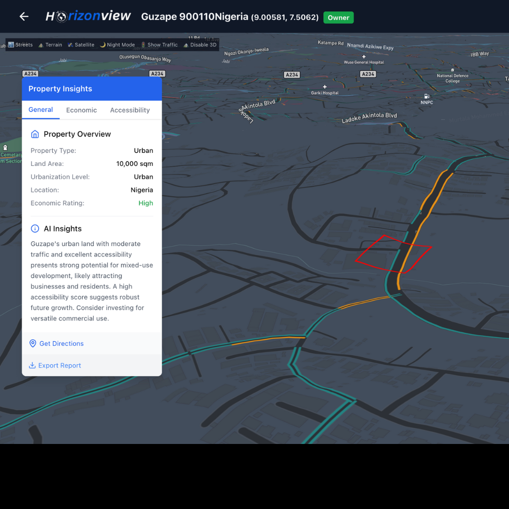
Task: Toggle Show Traffic layer
Action: tap(159, 45)
